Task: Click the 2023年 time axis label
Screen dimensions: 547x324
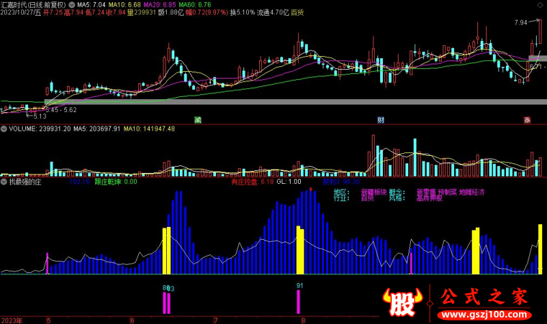Action: click(12, 321)
